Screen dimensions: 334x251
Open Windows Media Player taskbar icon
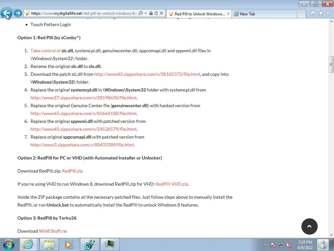[68, 244]
